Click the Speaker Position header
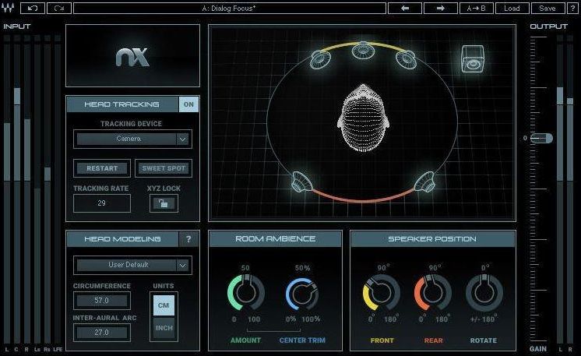Screen dimensions: 581x356 pos(432,239)
